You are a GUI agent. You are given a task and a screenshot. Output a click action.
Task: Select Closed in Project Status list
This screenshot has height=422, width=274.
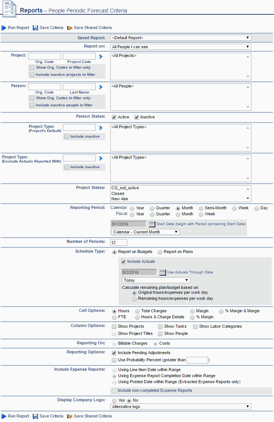[118, 193]
